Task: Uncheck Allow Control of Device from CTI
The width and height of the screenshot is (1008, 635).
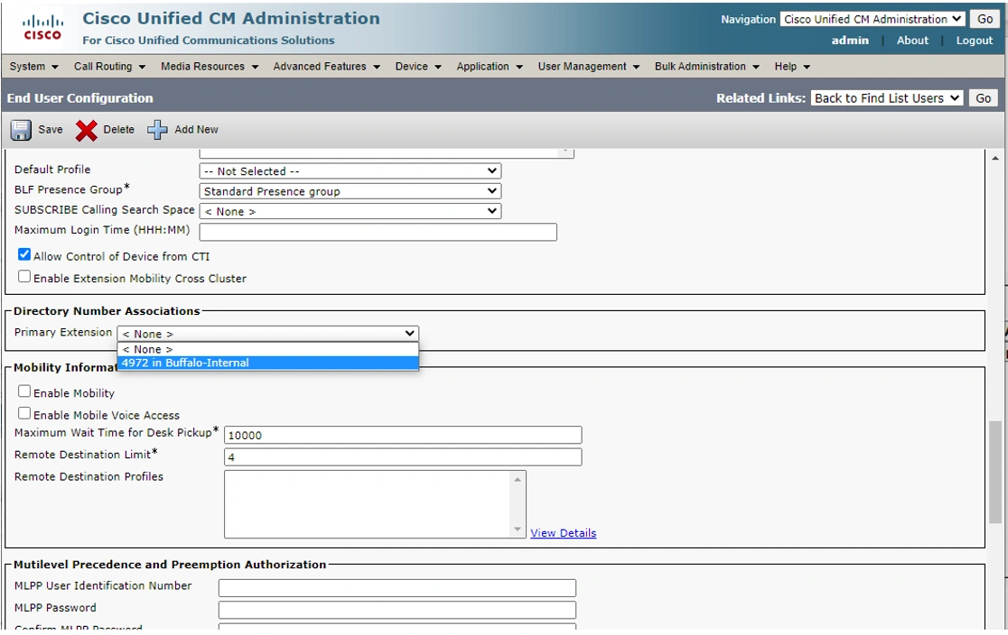Action: pos(24,254)
